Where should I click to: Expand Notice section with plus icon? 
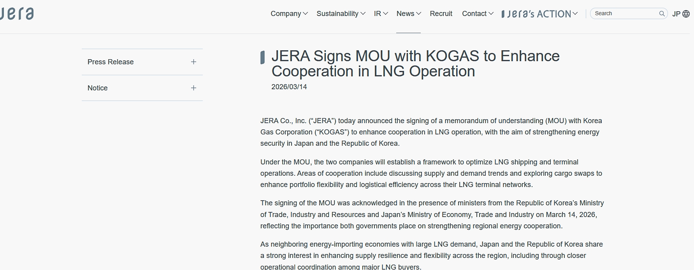(193, 88)
